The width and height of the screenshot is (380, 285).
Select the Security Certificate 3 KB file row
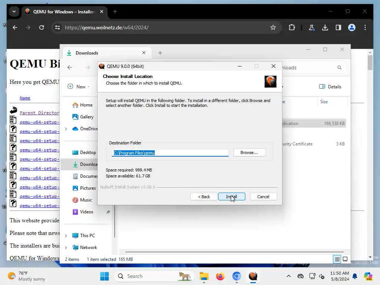[314, 144]
